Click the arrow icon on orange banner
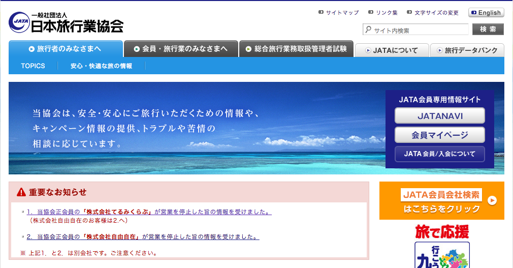513x268 pixels. click(492, 200)
